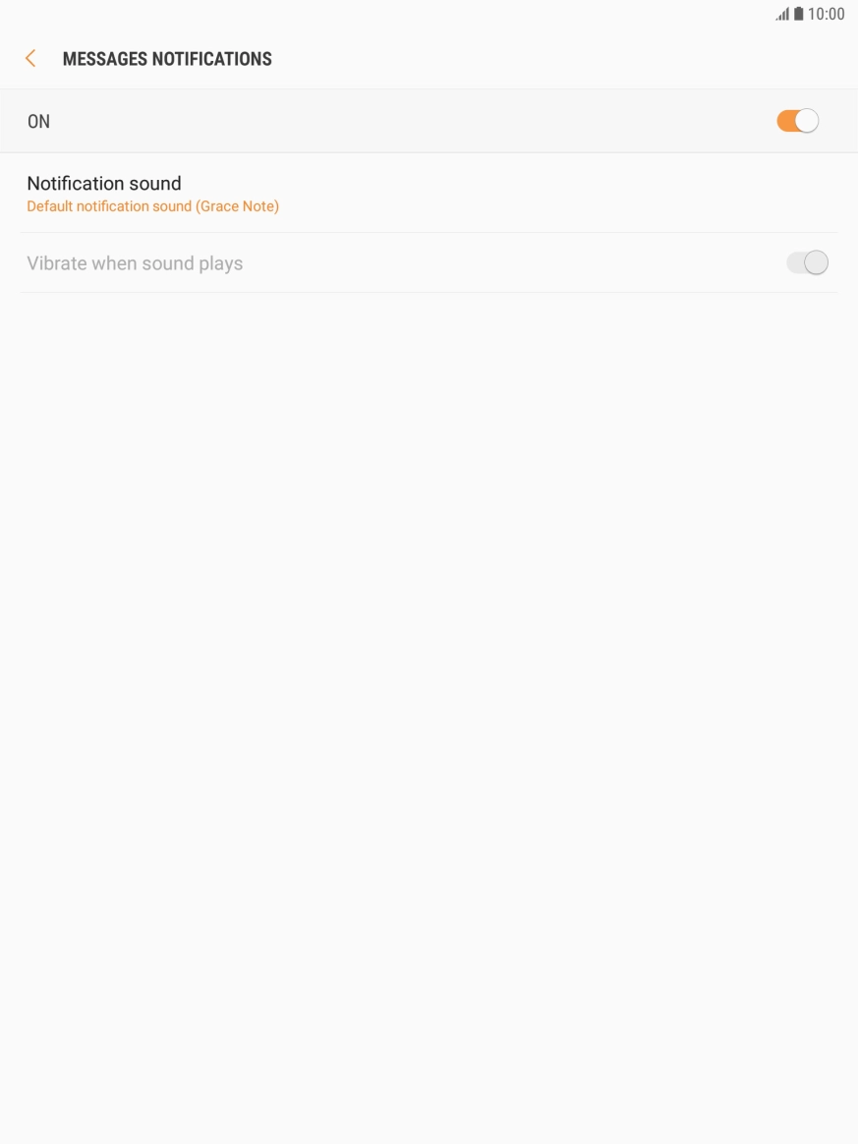
Task: Turn off the Messages notifications ON switch
Action: (x=797, y=121)
